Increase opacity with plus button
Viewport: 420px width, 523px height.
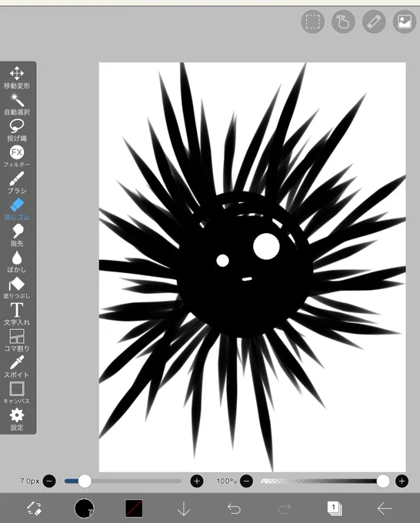(x=402, y=481)
